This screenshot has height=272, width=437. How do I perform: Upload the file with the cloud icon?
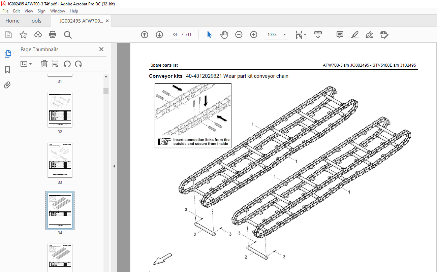click(38, 35)
